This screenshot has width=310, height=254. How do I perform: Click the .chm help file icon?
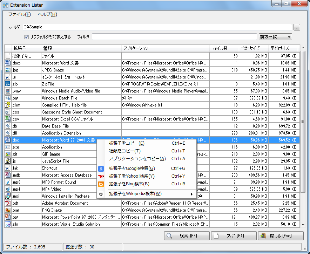click(x=8, y=105)
